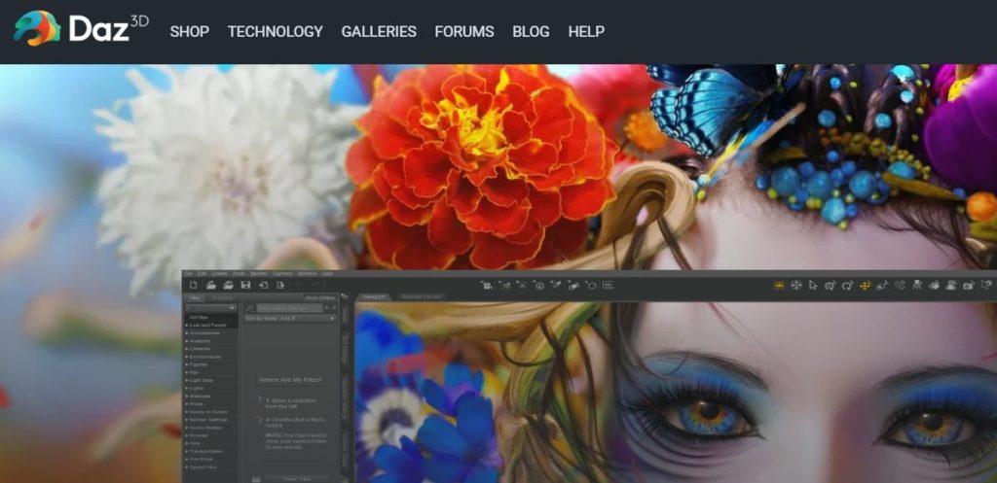Open the Viewport tab
Screen dimensions: 997x483
tap(375, 296)
